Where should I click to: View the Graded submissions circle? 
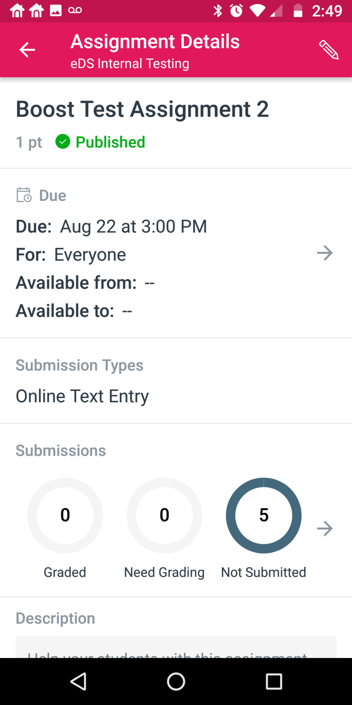point(65,515)
